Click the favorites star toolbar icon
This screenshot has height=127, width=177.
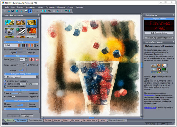21,11
